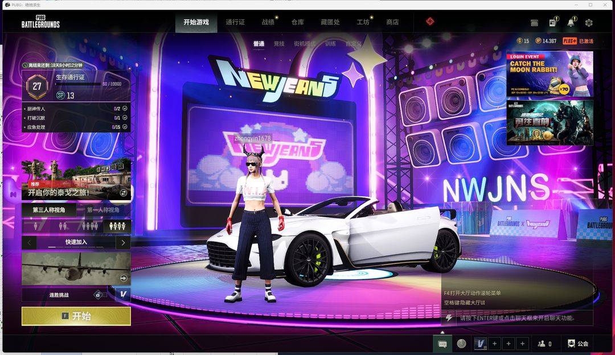Open the friends list icon

coord(544,344)
